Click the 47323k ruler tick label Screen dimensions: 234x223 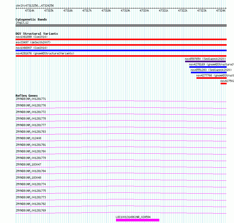tap(202, 11)
